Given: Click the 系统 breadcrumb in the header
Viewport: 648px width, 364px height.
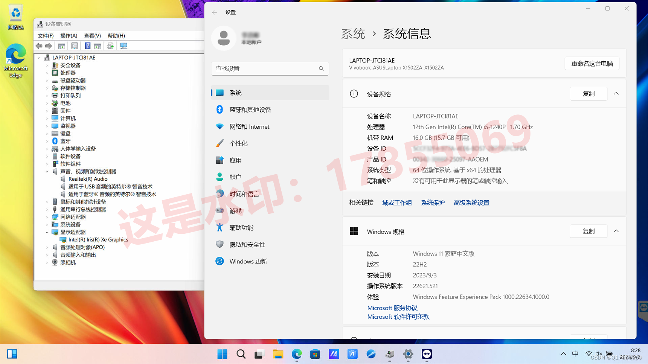Looking at the screenshot, I should (353, 34).
